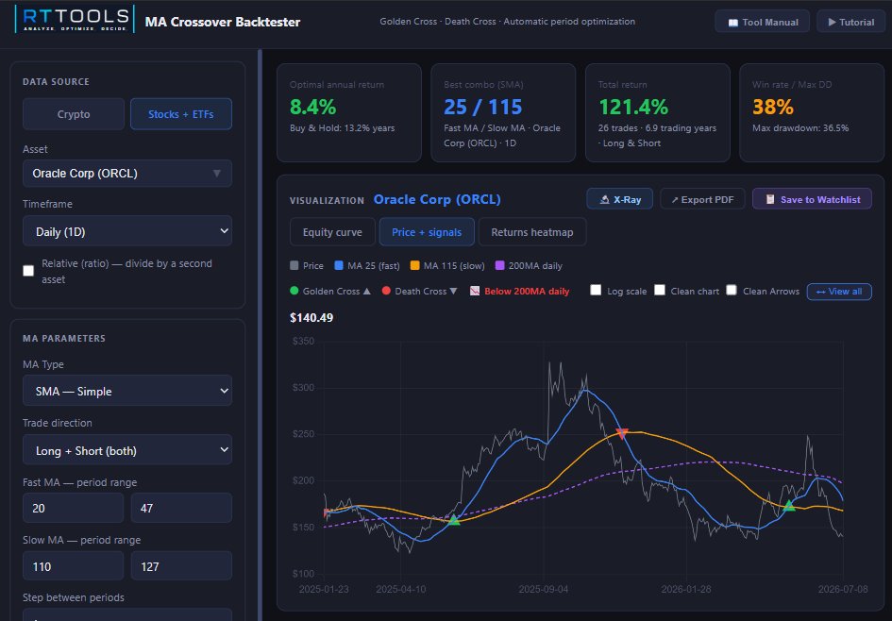Enable the Clean Arrows checkbox

pos(732,290)
